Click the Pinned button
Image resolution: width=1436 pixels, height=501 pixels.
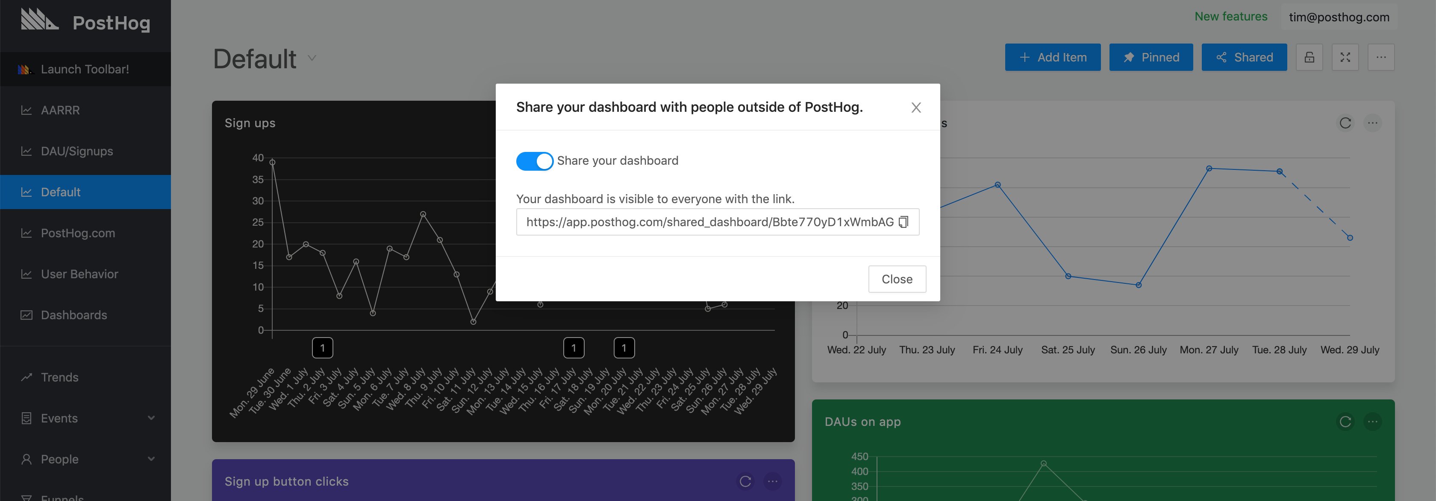[x=1151, y=57]
